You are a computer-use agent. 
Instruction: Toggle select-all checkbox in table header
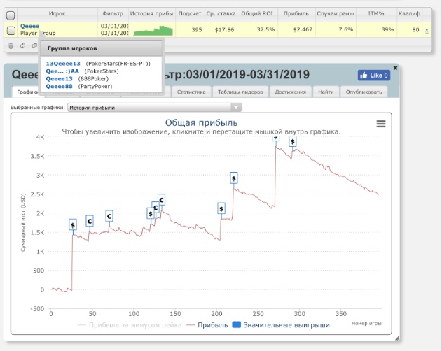[11, 15]
